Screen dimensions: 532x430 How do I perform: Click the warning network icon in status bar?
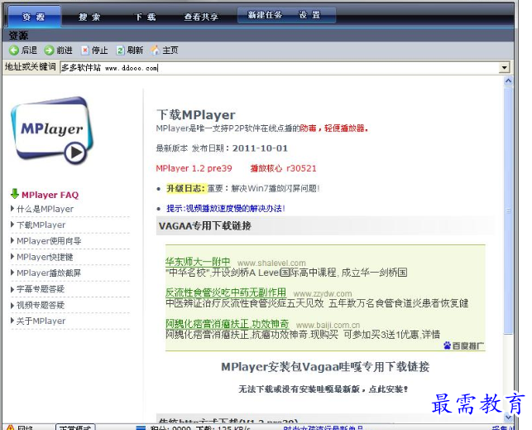[x=10, y=428]
